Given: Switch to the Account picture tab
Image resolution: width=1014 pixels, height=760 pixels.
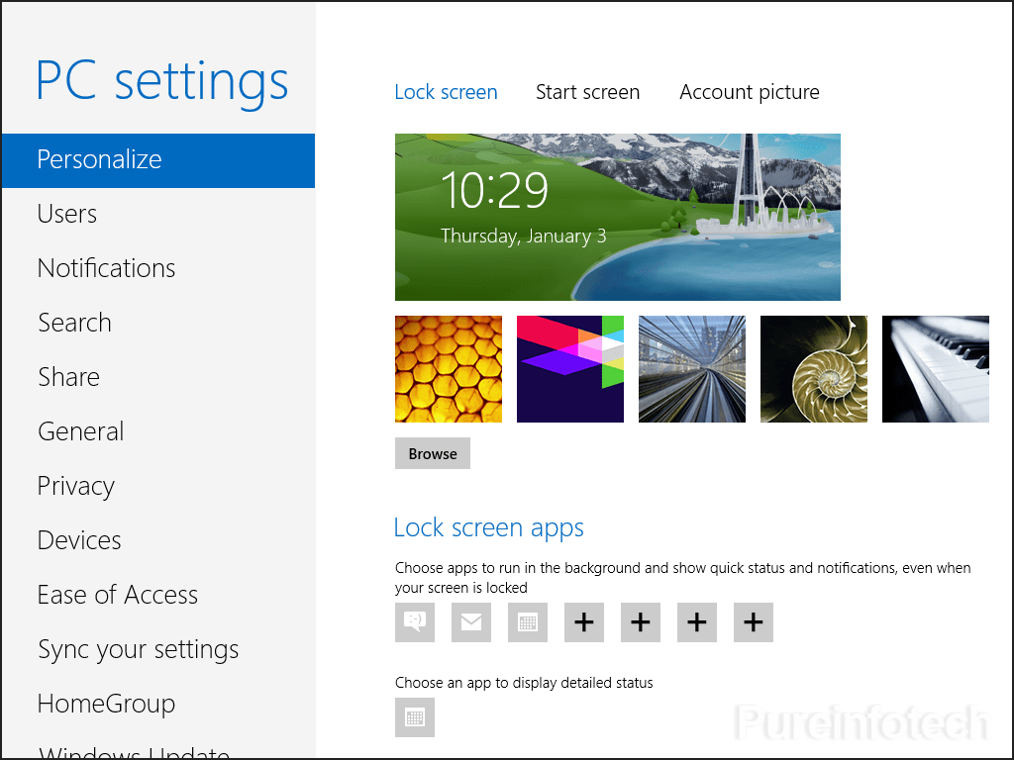Looking at the screenshot, I should click(749, 91).
